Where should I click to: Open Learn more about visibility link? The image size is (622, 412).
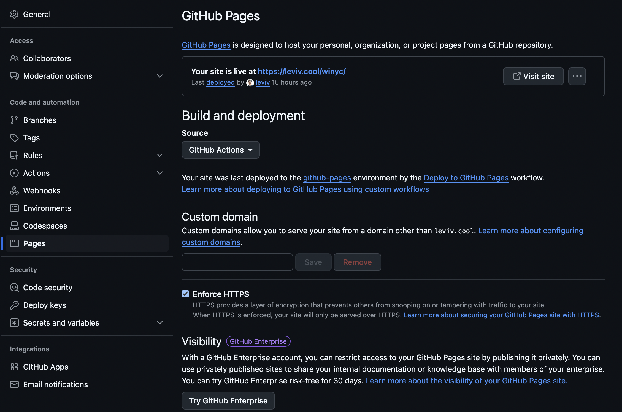point(467,381)
